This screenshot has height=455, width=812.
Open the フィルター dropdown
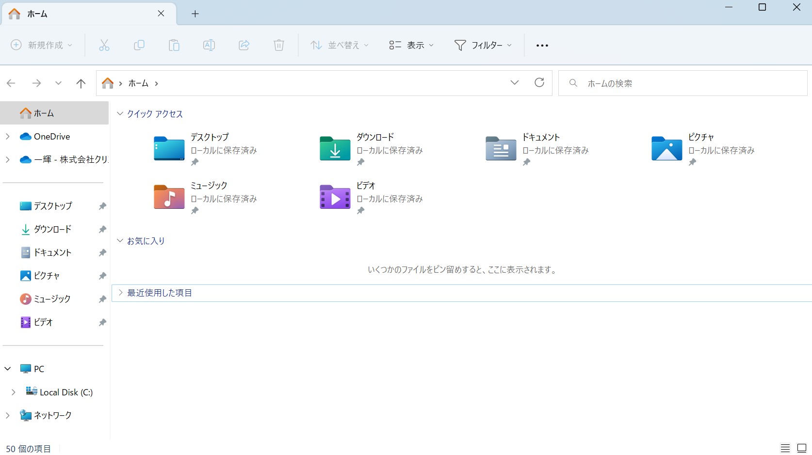click(x=483, y=45)
